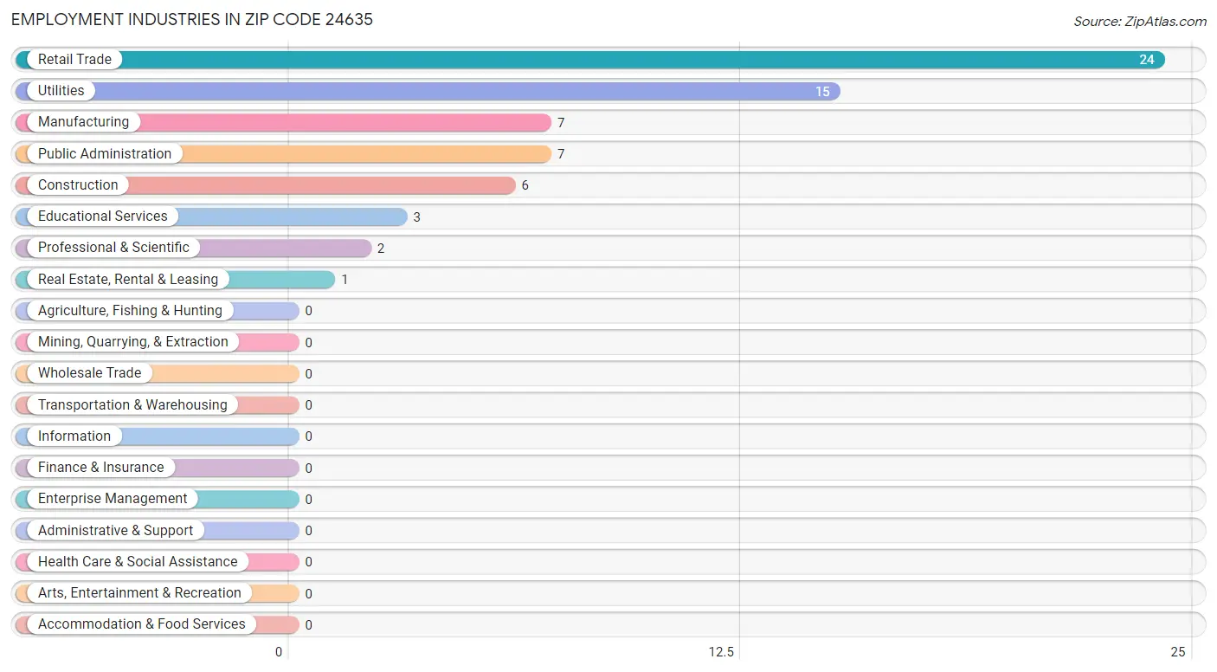Click the pink Manufacturing bar
1217x672 pixels.
click(x=283, y=122)
